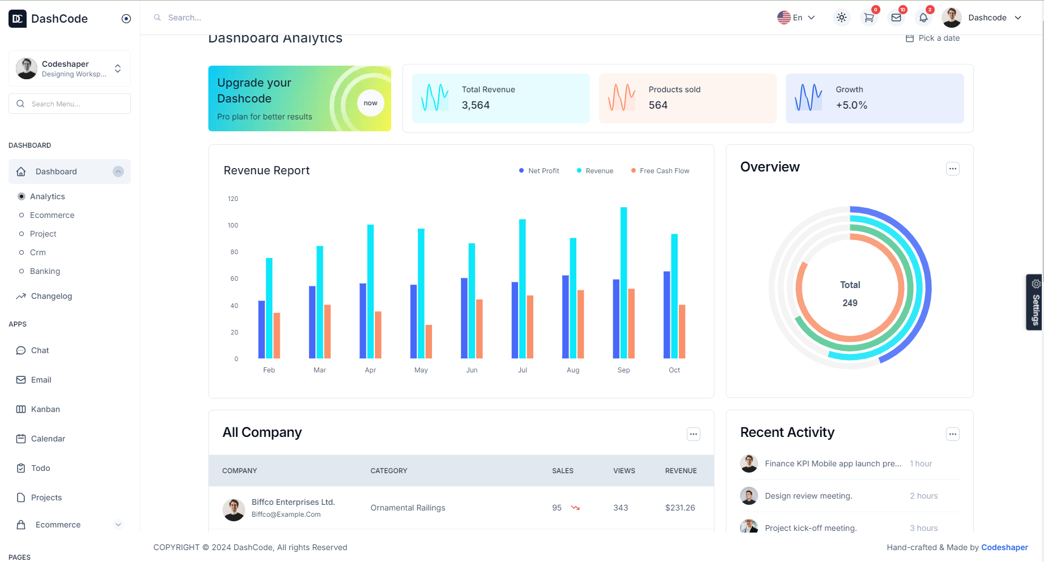This screenshot has width=1044, height=562.
Task: Click the Changelog trend icon
Action: coord(21,296)
